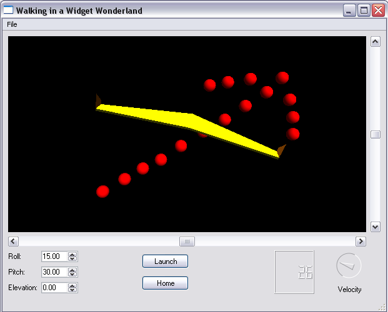This screenshot has height=312, width=388.
Task: Decrease Elevation with the down spinner arrow
Action: 72,290
